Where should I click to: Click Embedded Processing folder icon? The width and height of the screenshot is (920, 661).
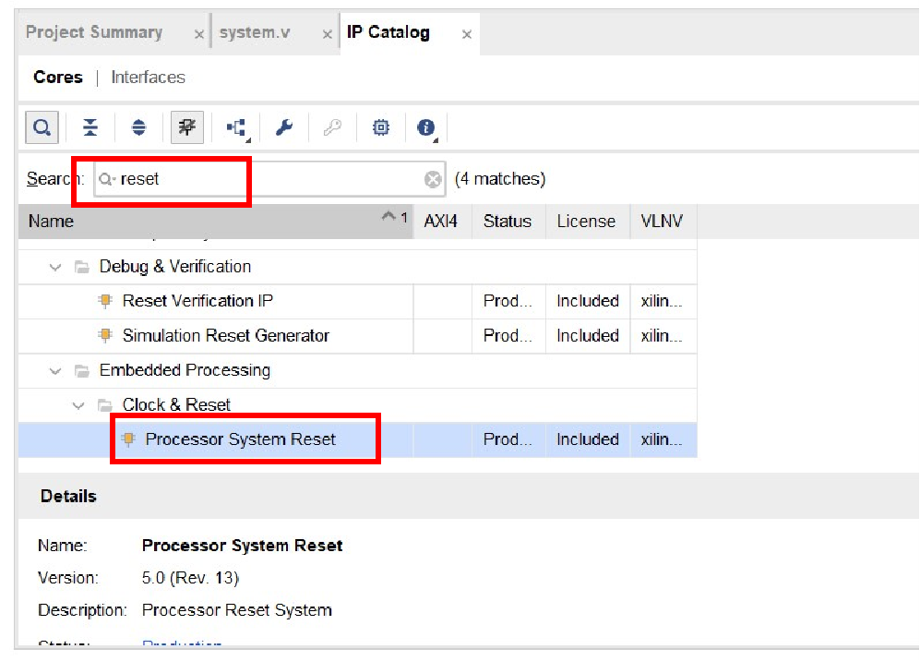(x=81, y=371)
